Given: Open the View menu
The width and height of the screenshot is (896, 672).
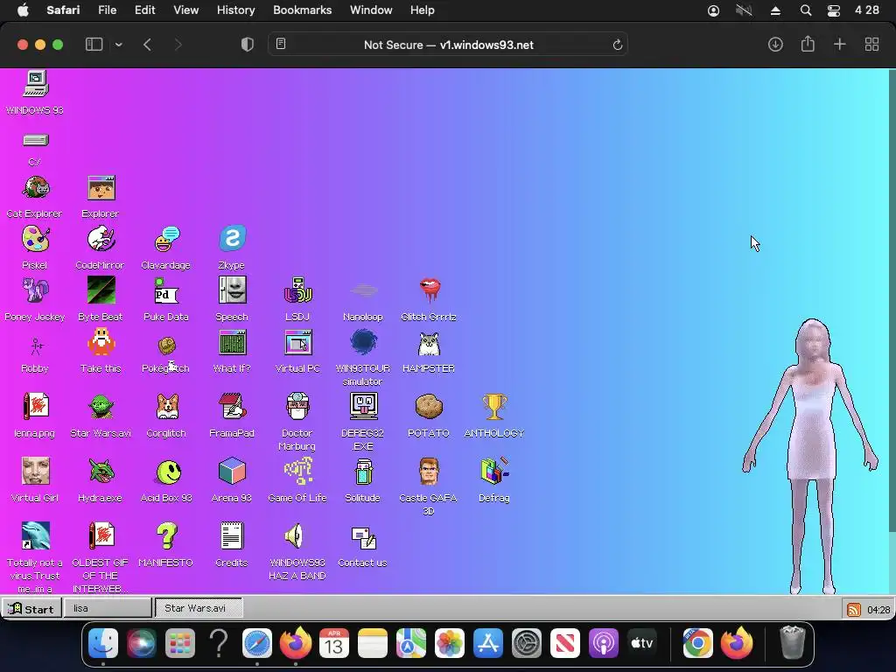Looking at the screenshot, I should (x=185, y=10).
